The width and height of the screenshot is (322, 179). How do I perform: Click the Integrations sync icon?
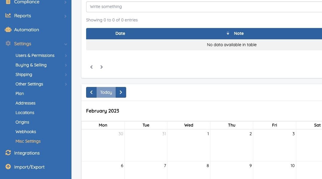coord(8,153)
